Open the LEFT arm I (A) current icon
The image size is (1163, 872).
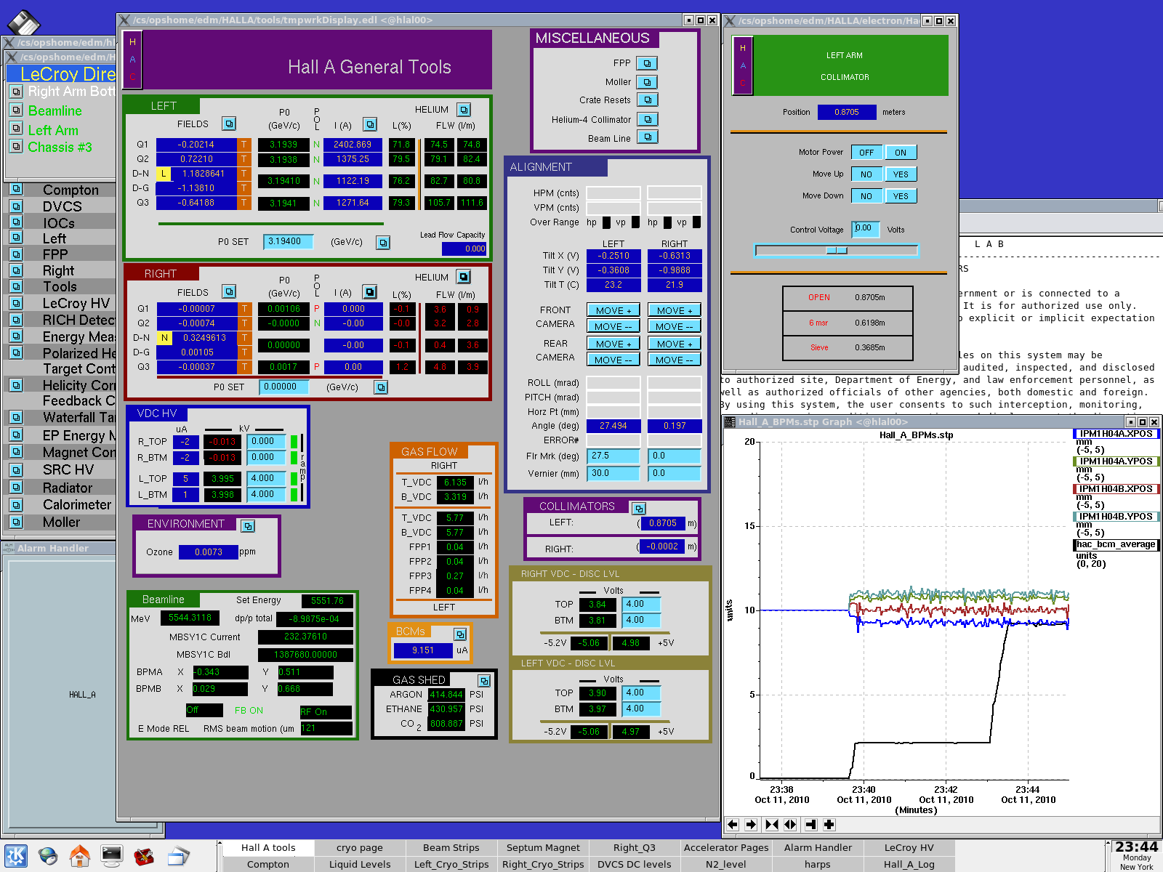click(370, 124)
